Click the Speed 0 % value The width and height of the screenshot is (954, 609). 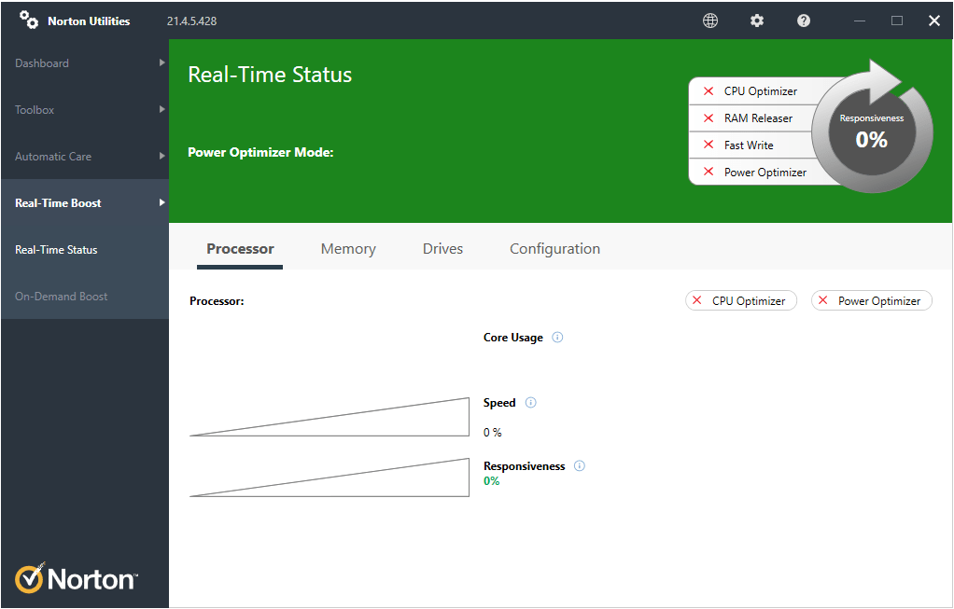pos(493,432)
